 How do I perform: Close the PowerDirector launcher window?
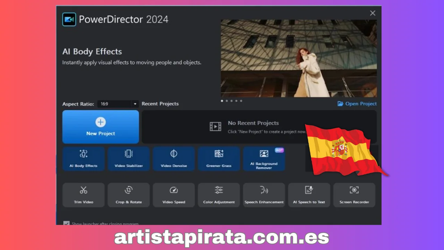(x=373, y=13)
